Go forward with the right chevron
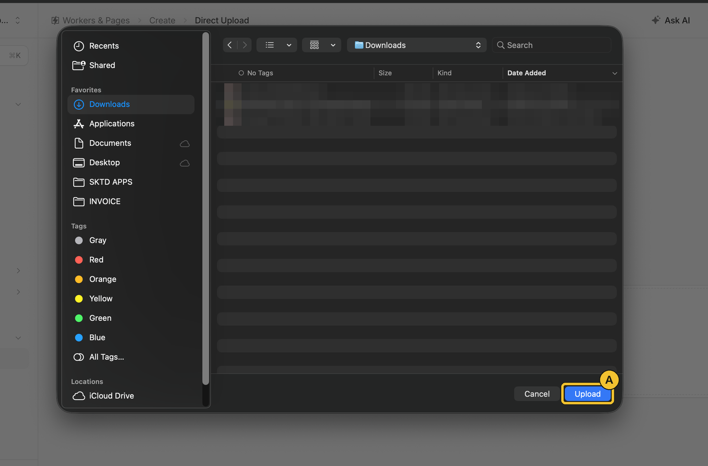 tap(245, 45)
